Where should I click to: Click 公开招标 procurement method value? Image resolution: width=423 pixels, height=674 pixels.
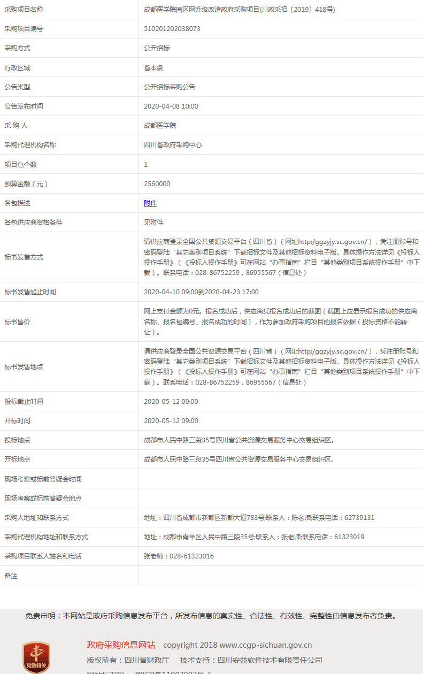(x=157, y=48)
